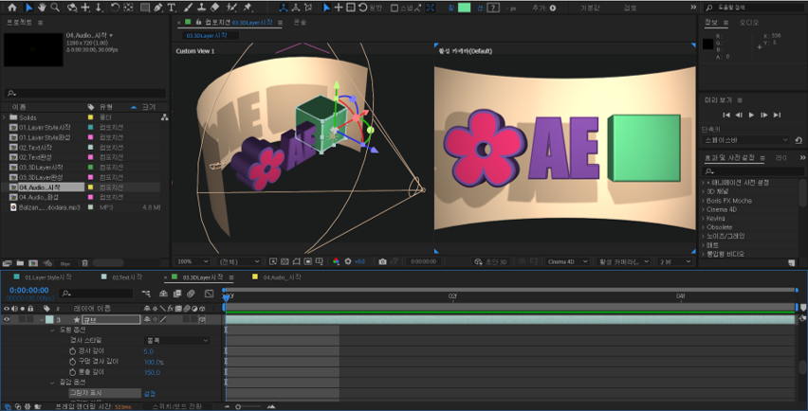The height and width of the screenshot is (411, 808).
Task: Toggle 3D layer switch on layer 3
Action: [x=202, y=319]
